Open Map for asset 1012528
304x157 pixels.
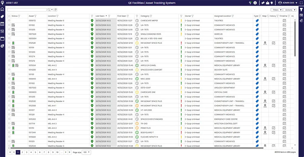tap(265, 43)
